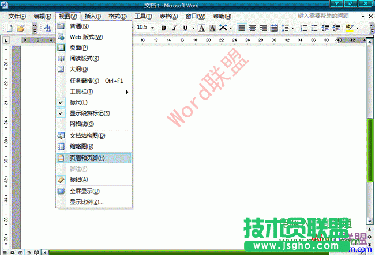
Task: Open the font size 10.5 dropdown
Action: pos(152,28)
